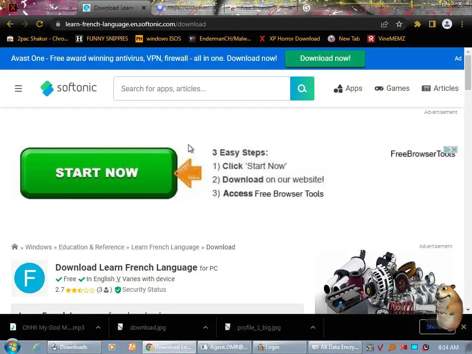Screen dimensions: 472x354
Task: Click the cyan monitor tray icon
Action: click(414, 348)
